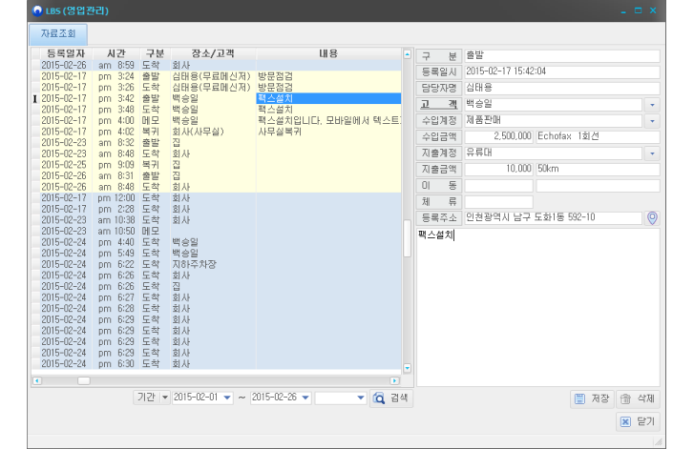
Task: Click the vertical scrollbar thumb
Action: coord(408,238)
